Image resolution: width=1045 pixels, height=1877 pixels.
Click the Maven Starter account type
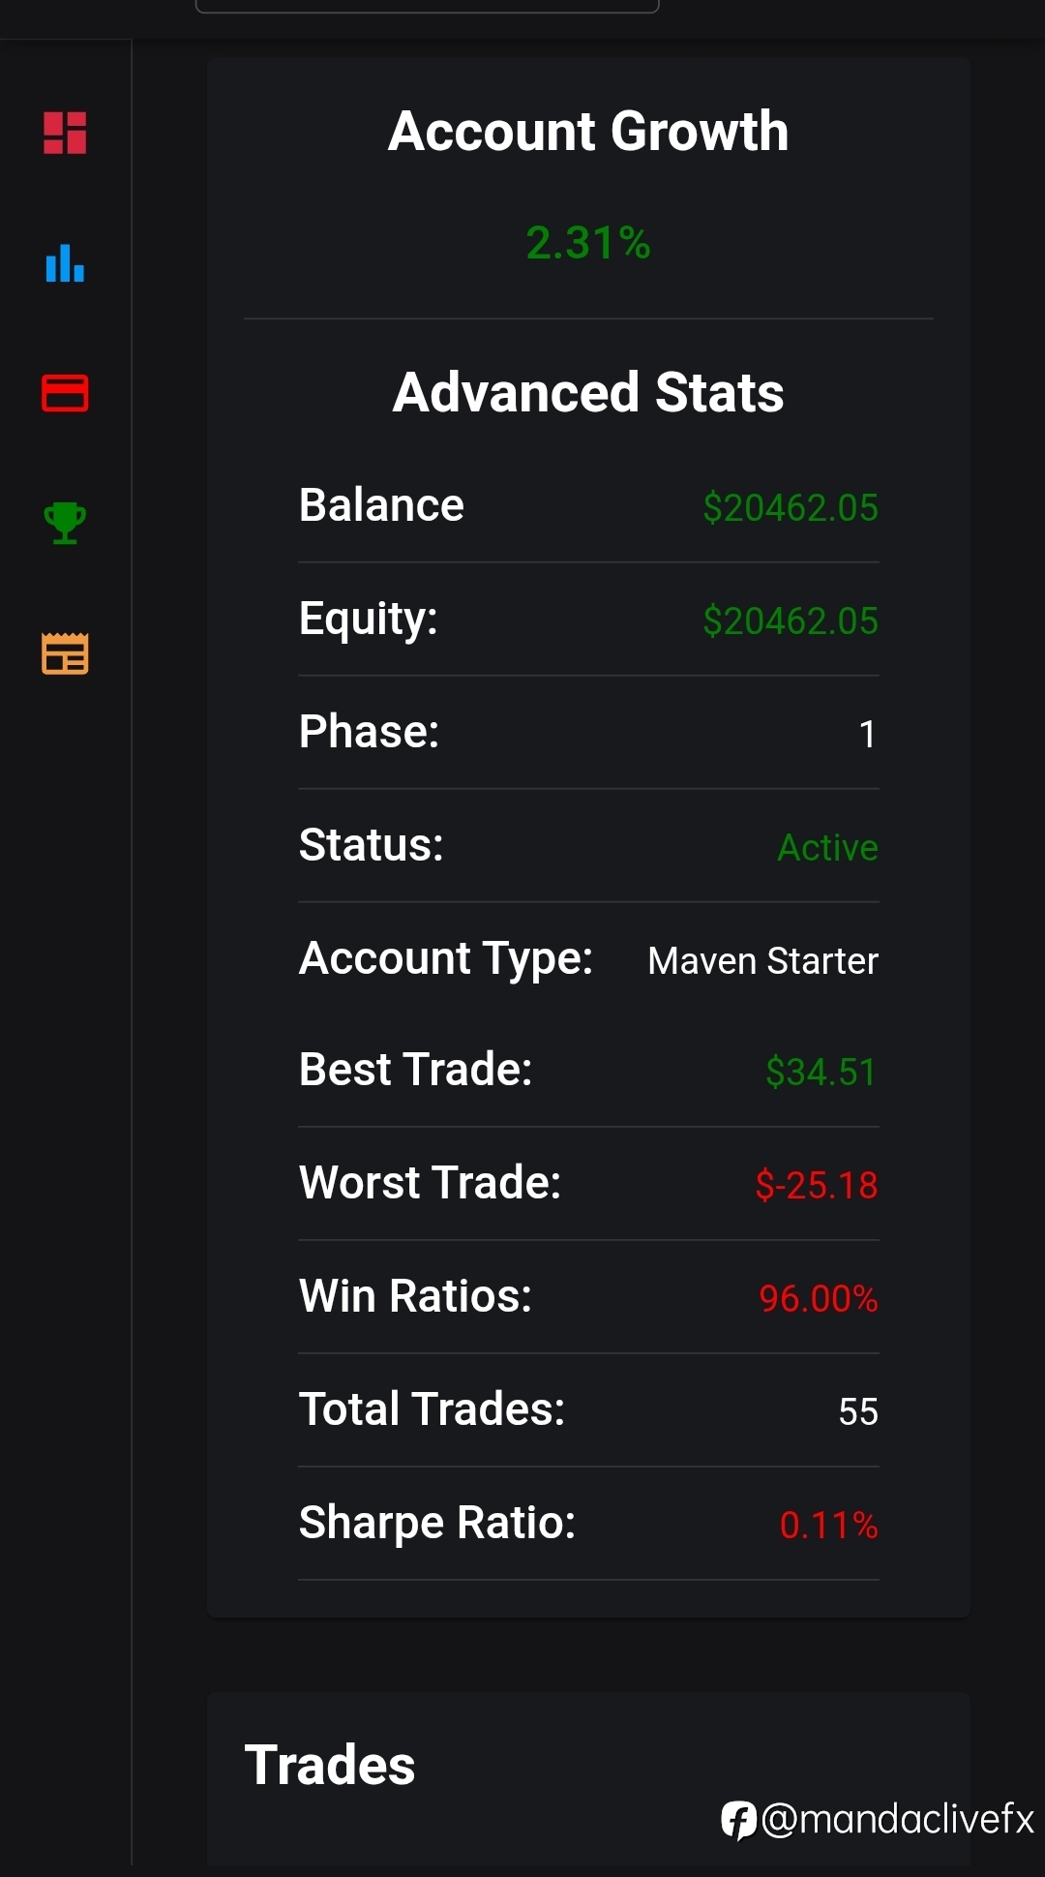coord(762,960)
